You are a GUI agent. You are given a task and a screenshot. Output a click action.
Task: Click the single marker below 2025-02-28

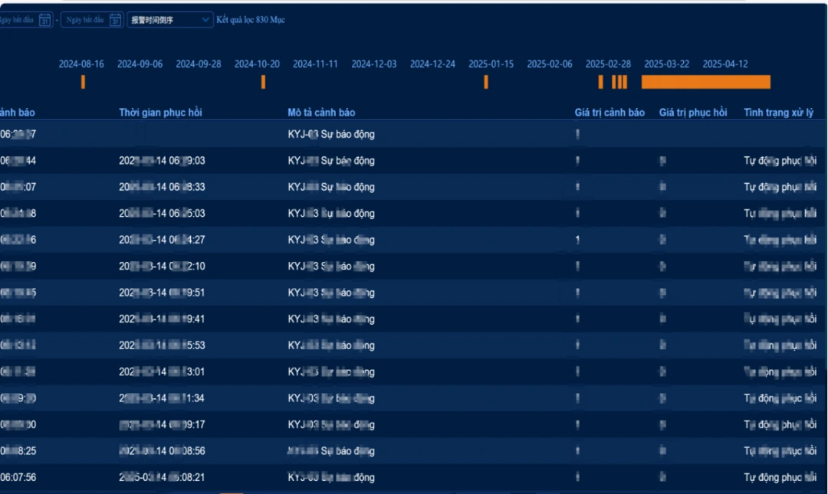pos(600,82)
